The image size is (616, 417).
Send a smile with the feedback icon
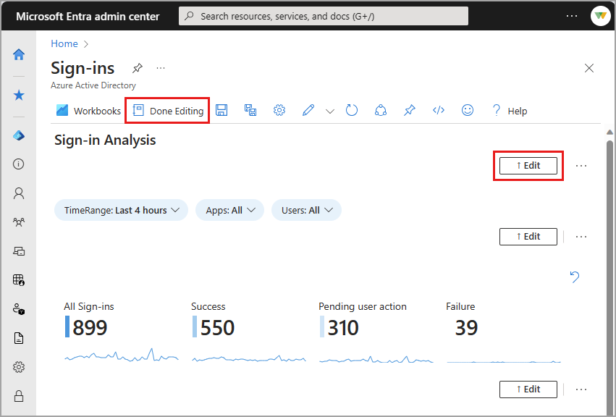pyautogui.click(x=467, y=110)
